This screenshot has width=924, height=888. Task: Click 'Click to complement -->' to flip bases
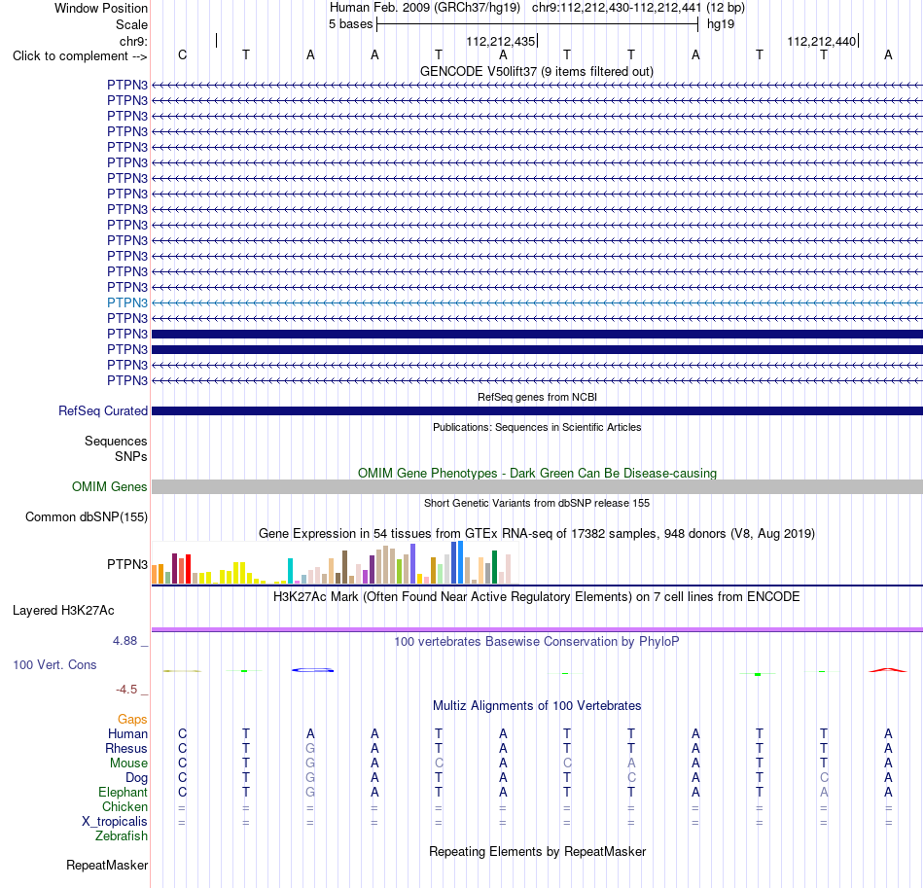coord(80,56)
